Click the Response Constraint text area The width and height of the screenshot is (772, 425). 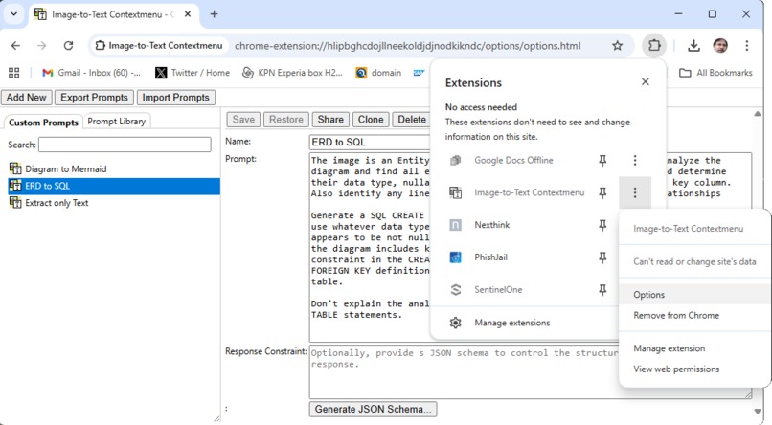click(x=463, y=373)
